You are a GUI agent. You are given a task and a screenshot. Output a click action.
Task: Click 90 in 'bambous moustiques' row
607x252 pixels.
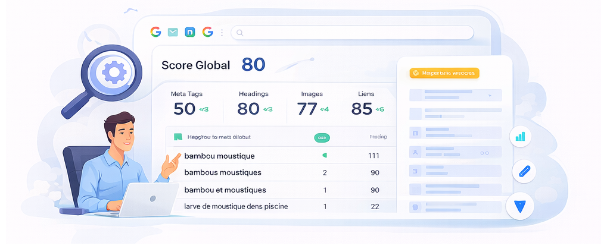[x=375, y=173]
